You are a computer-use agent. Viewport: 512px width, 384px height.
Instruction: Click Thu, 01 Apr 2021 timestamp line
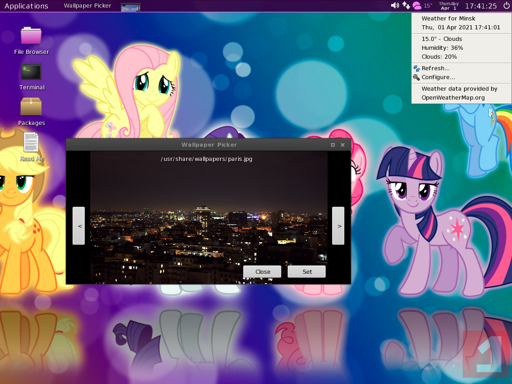461,28
